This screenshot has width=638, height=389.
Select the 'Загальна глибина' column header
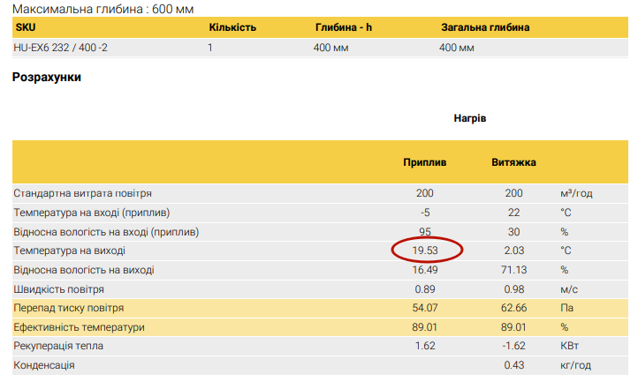(x=485, y=27)
